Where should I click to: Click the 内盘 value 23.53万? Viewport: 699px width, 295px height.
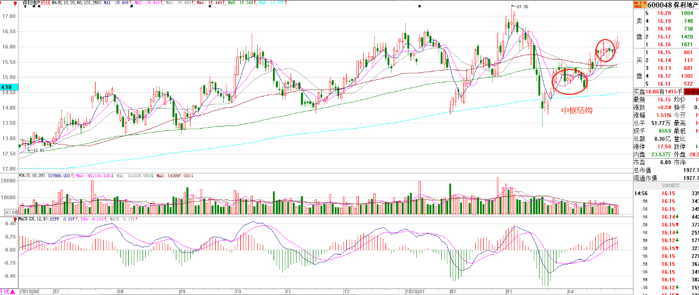[662, 155]
